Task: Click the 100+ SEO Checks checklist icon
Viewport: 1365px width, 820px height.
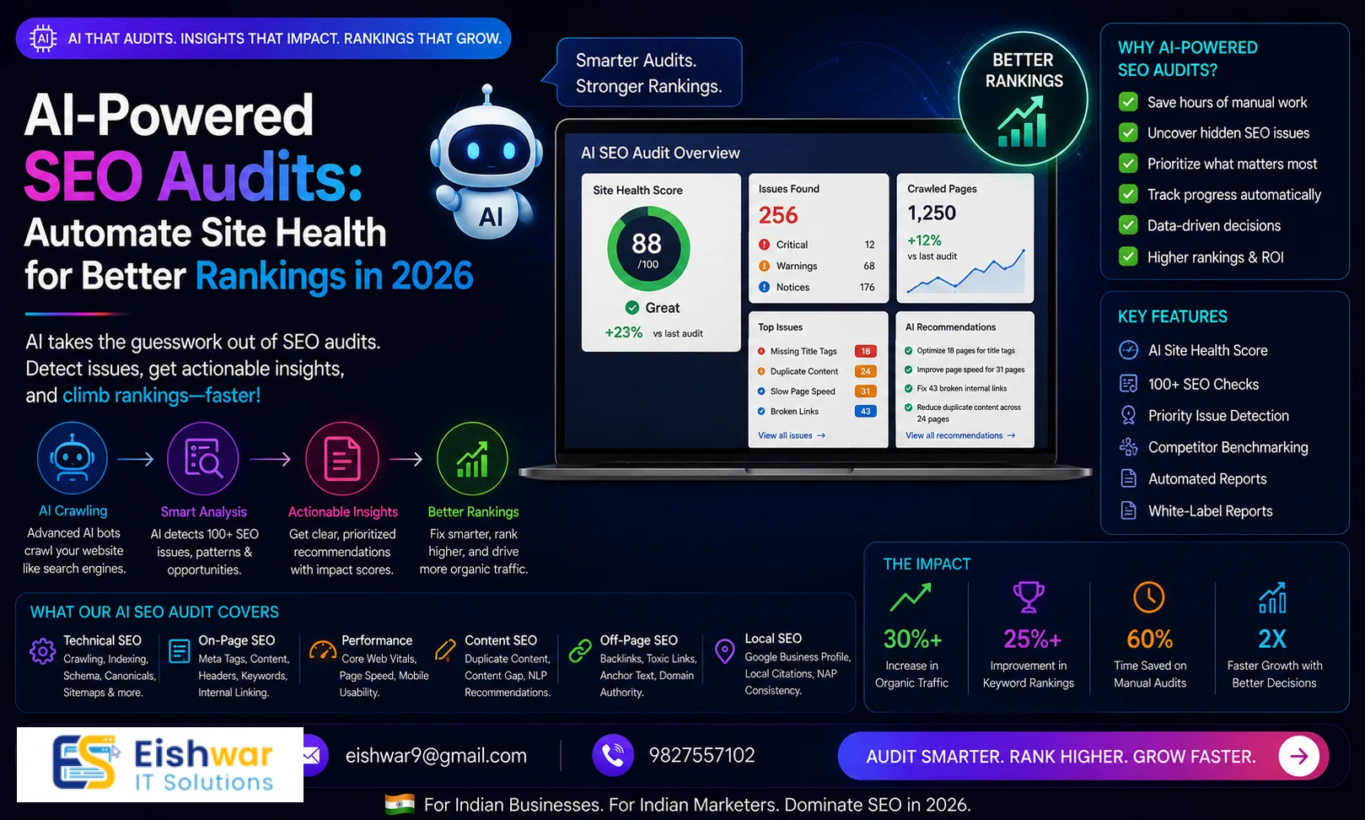Action: [x=1128, y=384]
